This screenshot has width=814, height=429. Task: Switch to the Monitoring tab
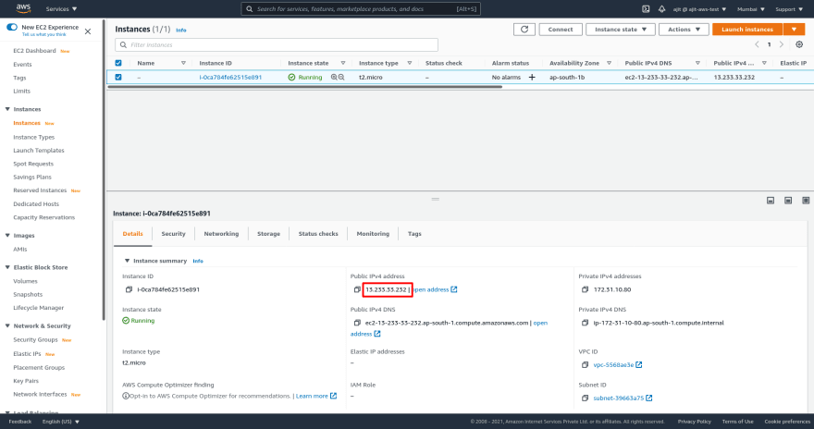(x=373, y=233)
